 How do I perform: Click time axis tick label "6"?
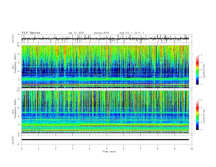coord(124,149)
